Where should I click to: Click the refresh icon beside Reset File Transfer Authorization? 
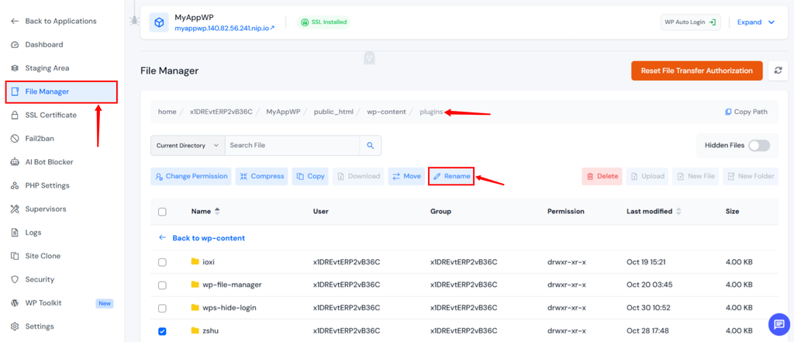778,71
